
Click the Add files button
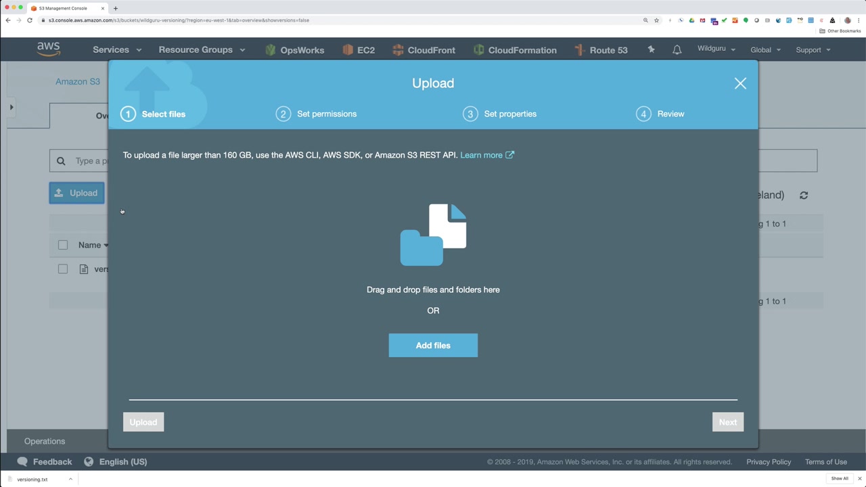(x=433, y=346)
